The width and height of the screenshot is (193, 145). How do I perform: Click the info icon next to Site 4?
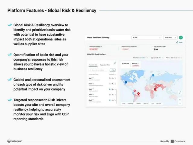(x=93, y=95)
